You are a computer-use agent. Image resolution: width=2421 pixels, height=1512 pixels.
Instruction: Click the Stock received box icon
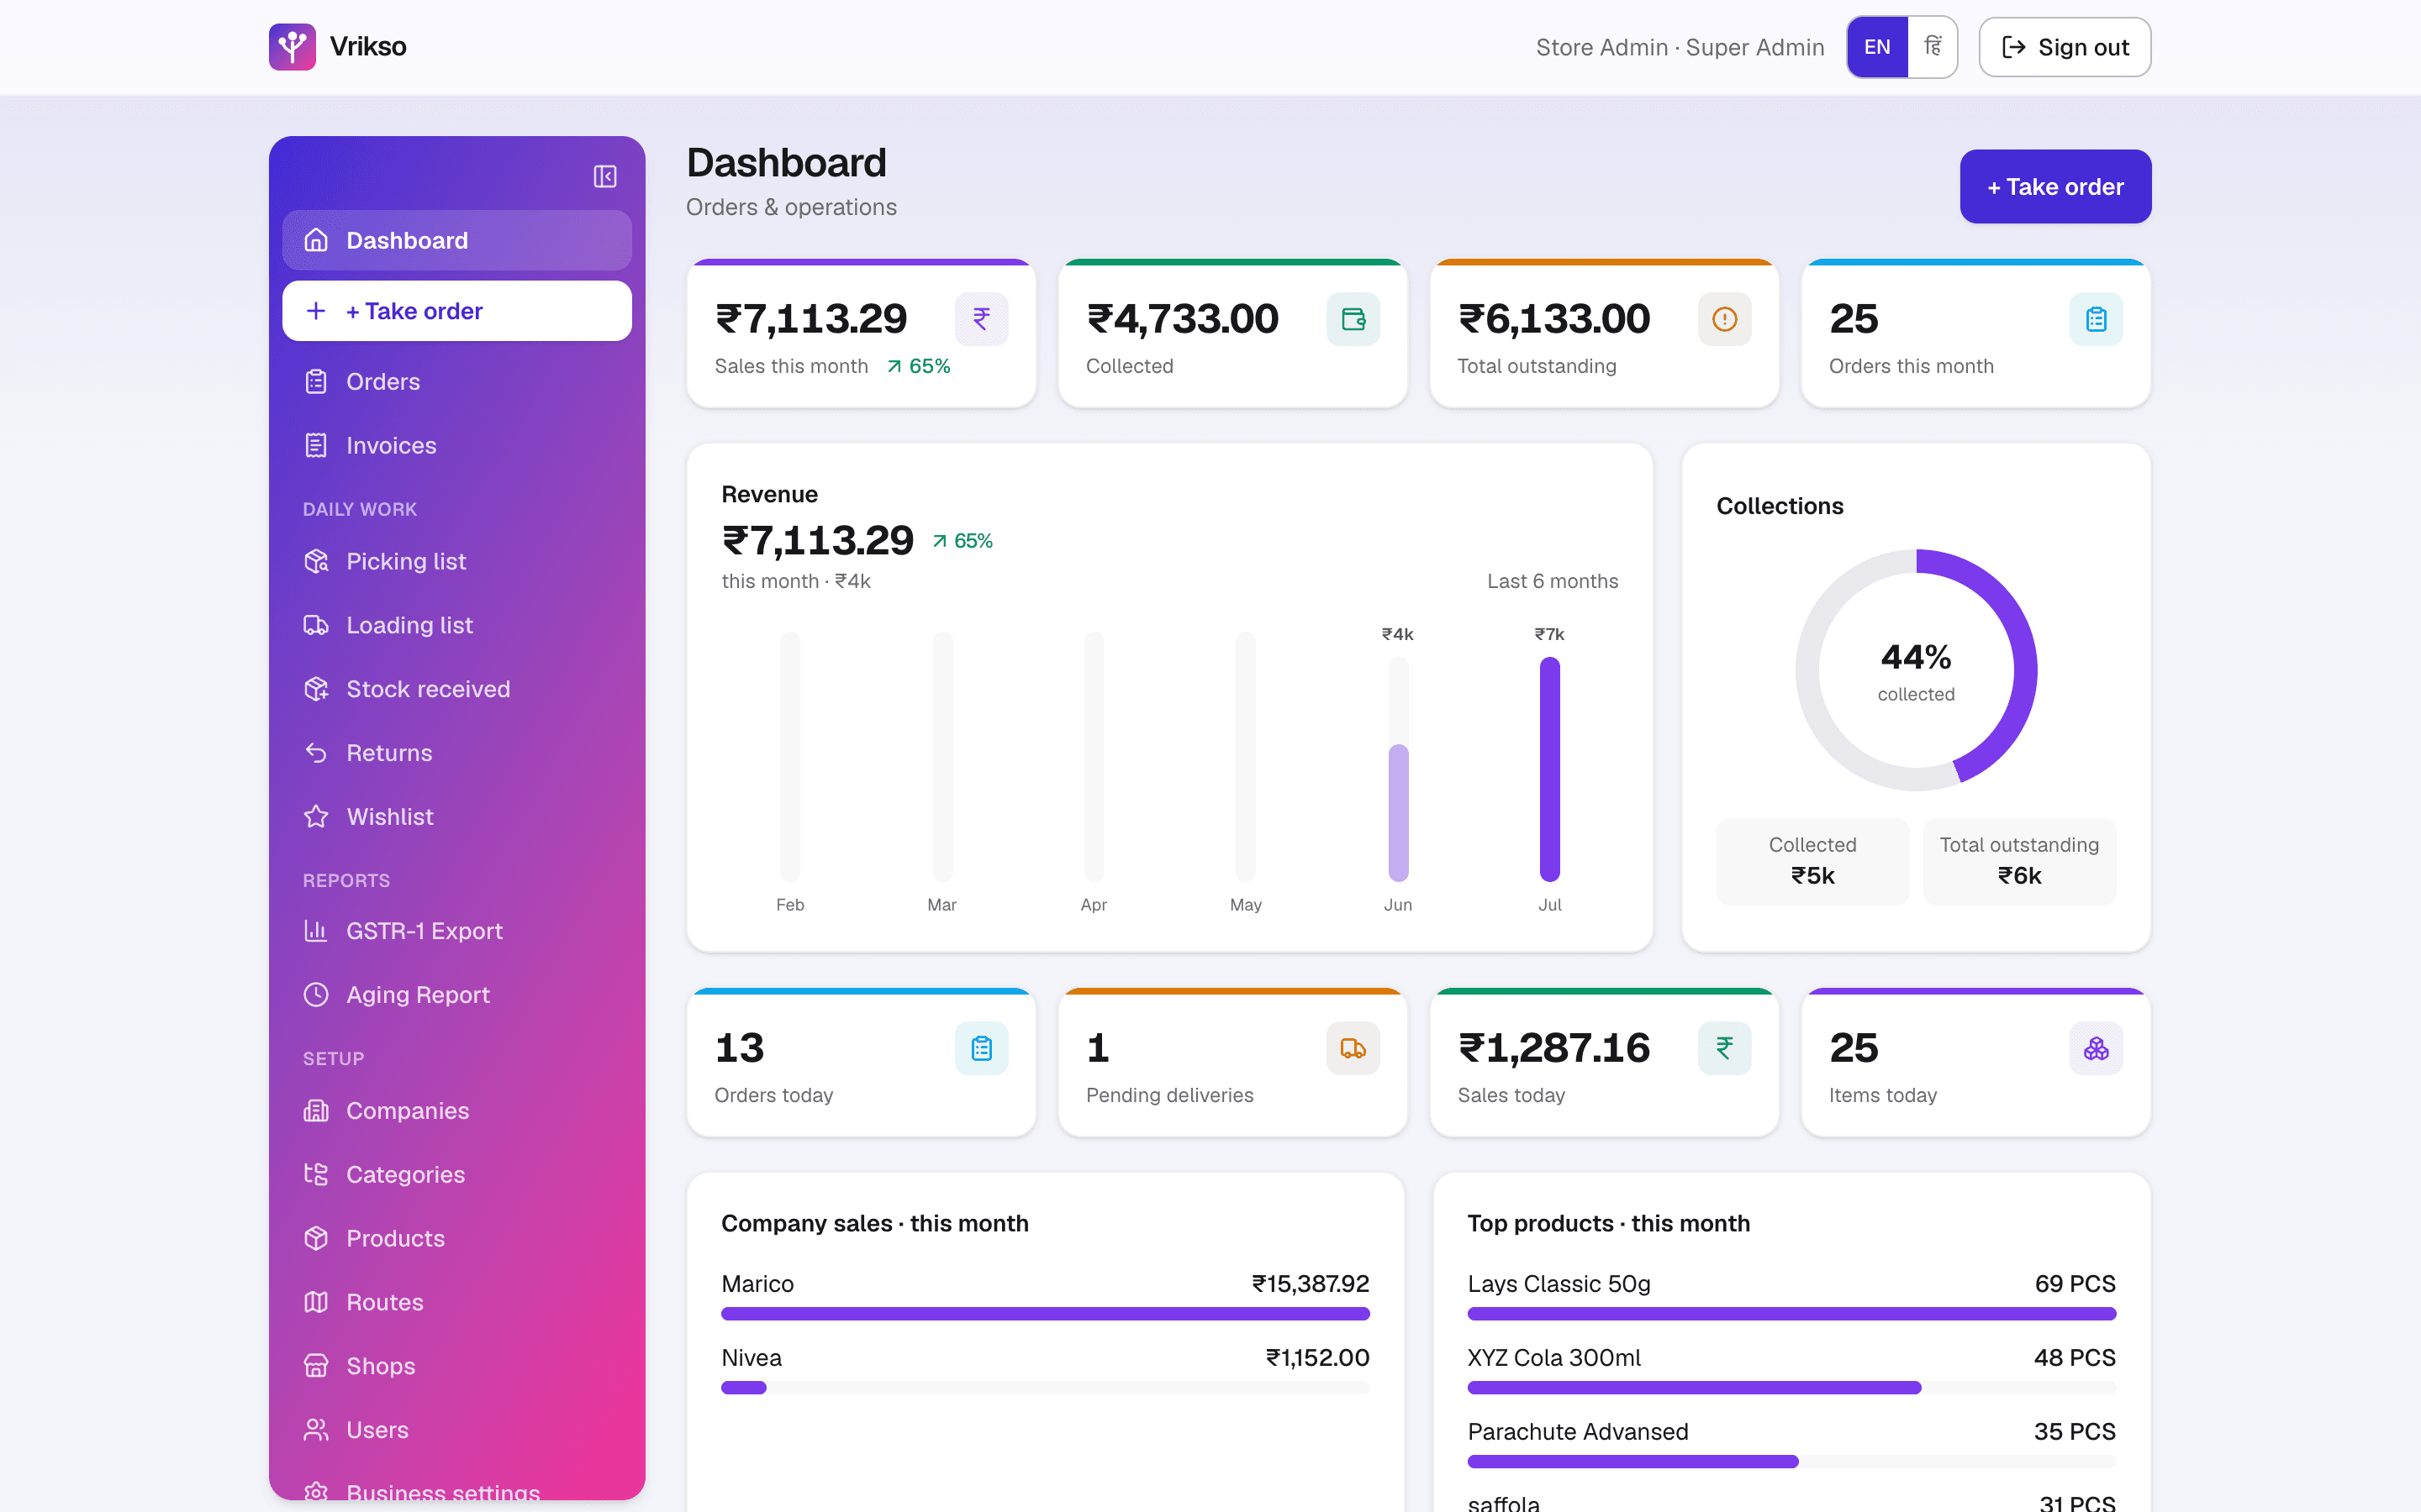click(316, 689)
